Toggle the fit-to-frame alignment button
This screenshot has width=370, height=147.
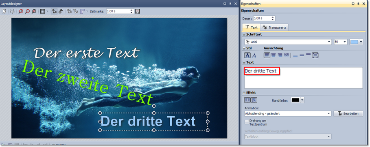pyautogui.click(x=315, y=55)
